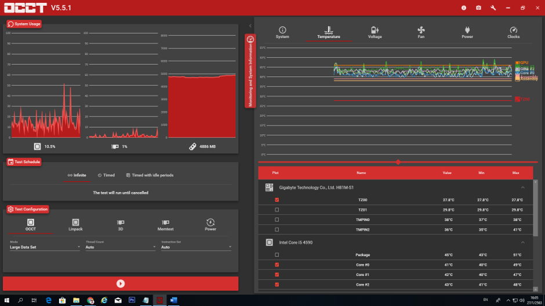
Task: Choose the Linpack test type
Action: (x=75, y=225)
